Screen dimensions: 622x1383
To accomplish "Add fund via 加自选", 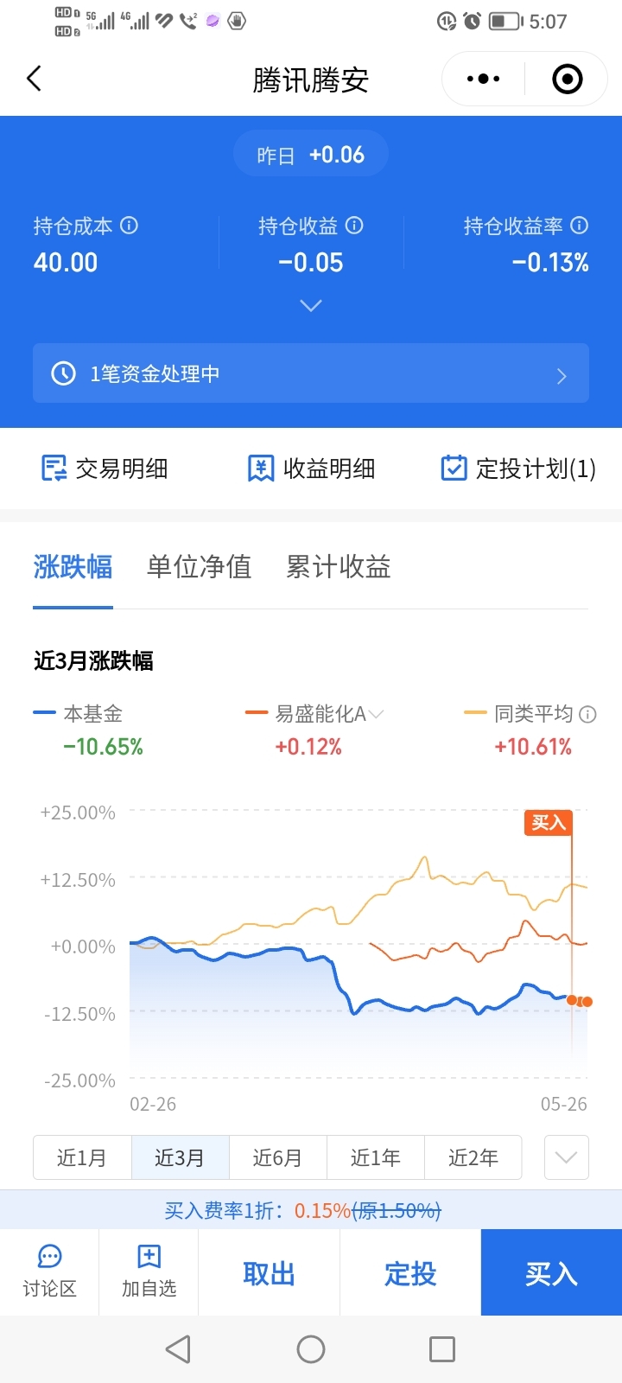I will (149, 1272).
